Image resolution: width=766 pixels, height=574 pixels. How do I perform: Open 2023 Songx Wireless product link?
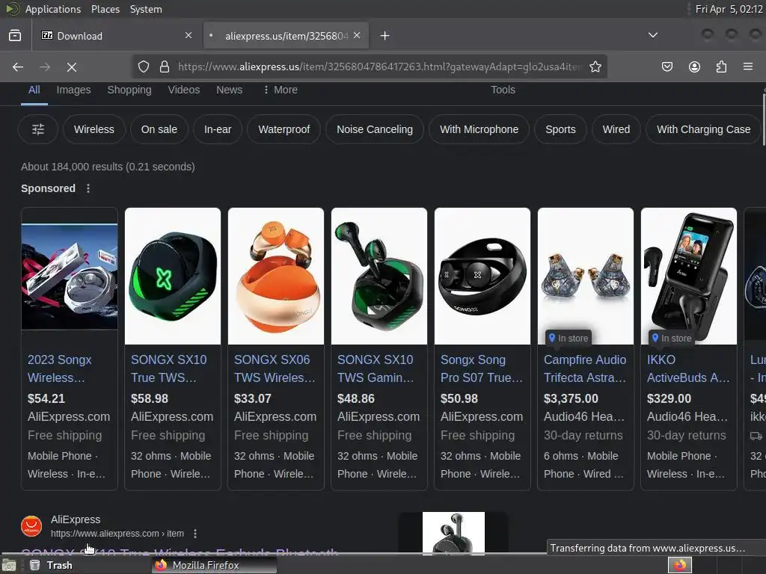point(60,368)
